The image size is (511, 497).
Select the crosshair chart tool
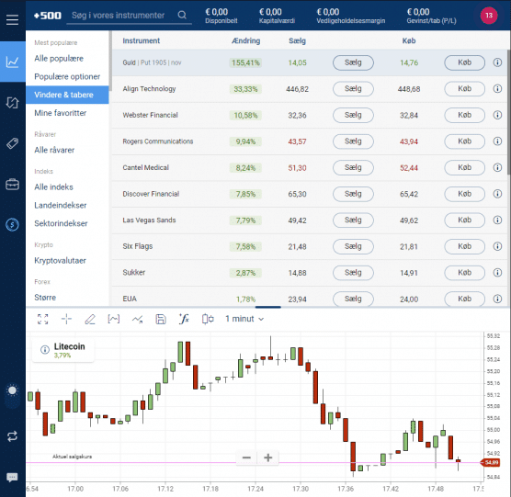click(66, 319)
